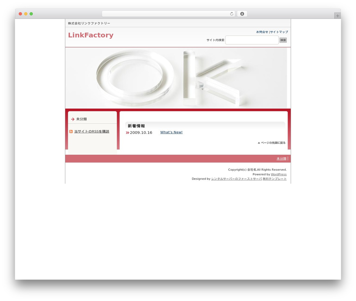Select 未分類 category in the sidebar
The image size is (356, 301).
pyautogui.click(x=81, y=119)
